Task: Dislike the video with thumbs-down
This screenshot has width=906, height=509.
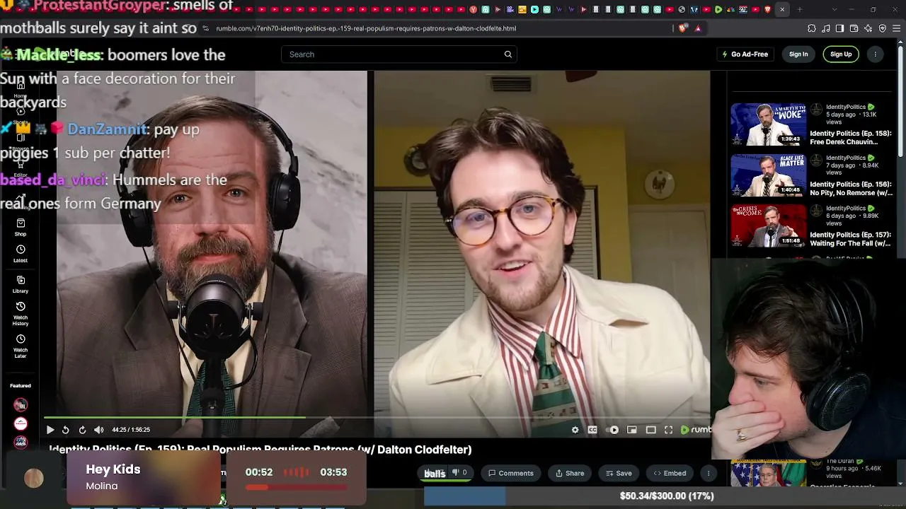Action: pos(459,473)
